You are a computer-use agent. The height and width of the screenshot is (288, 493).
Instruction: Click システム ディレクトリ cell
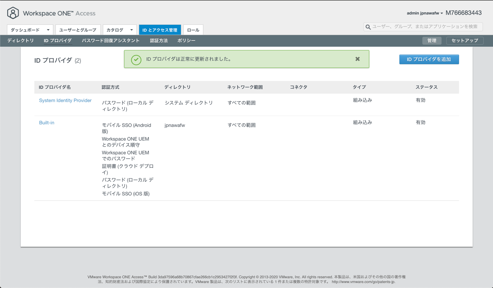[x=189, y=103]
